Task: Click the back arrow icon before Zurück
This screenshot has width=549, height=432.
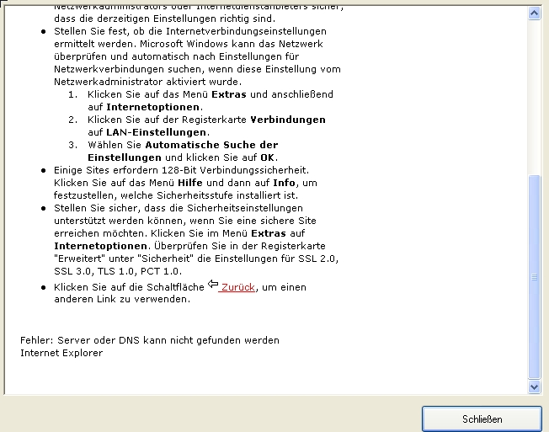Action: (x=213, y=286)
